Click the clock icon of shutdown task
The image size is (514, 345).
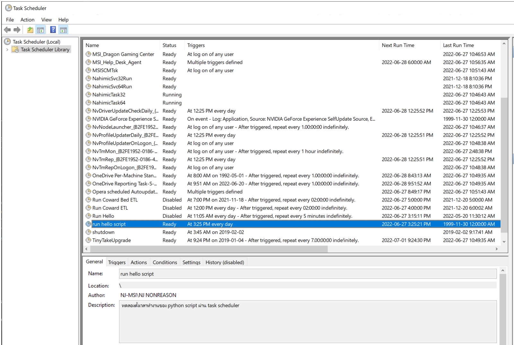[88, 232]
